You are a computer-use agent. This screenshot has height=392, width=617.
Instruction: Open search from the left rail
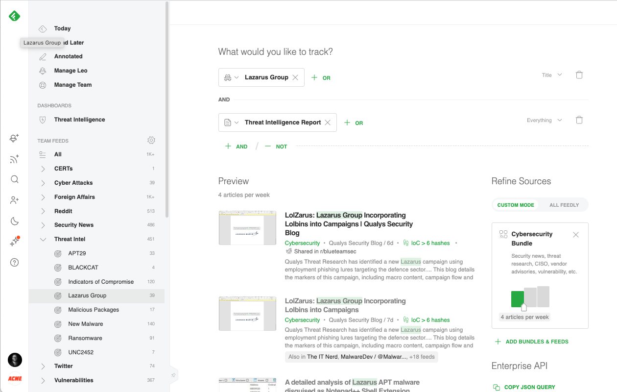pyautogui.click(x=14, y=179)
